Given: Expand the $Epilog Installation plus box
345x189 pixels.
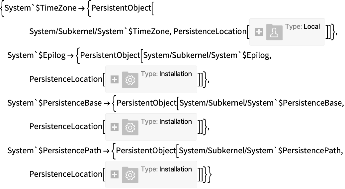Looking at the screenshot, I should (x=115, y=79).
